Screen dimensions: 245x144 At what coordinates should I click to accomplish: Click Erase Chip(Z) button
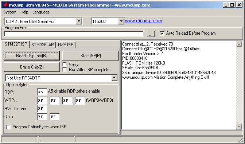[x=32, y=67]
